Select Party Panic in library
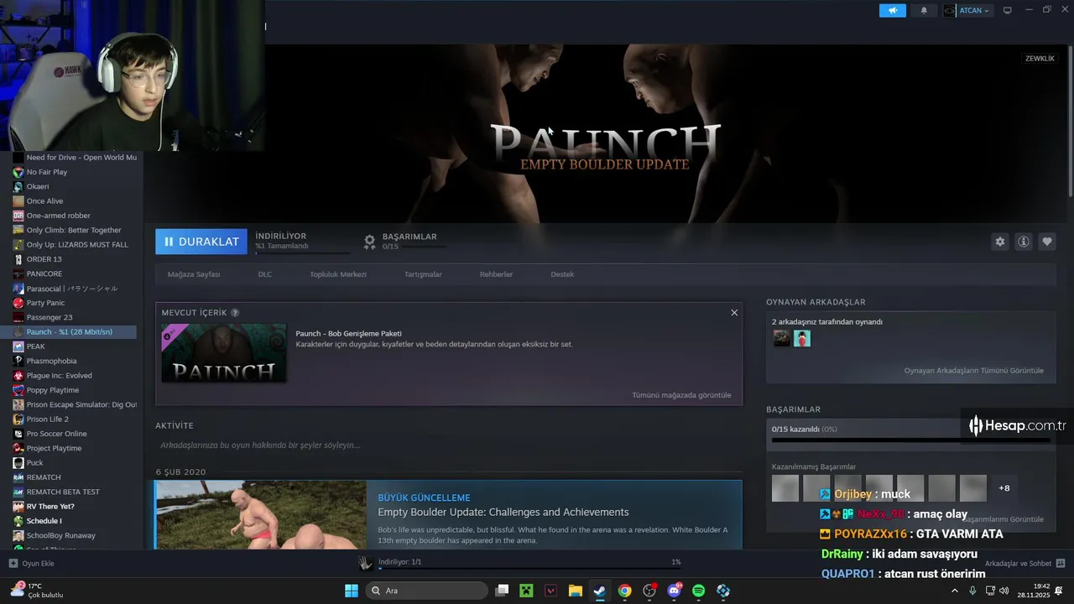 75,303
